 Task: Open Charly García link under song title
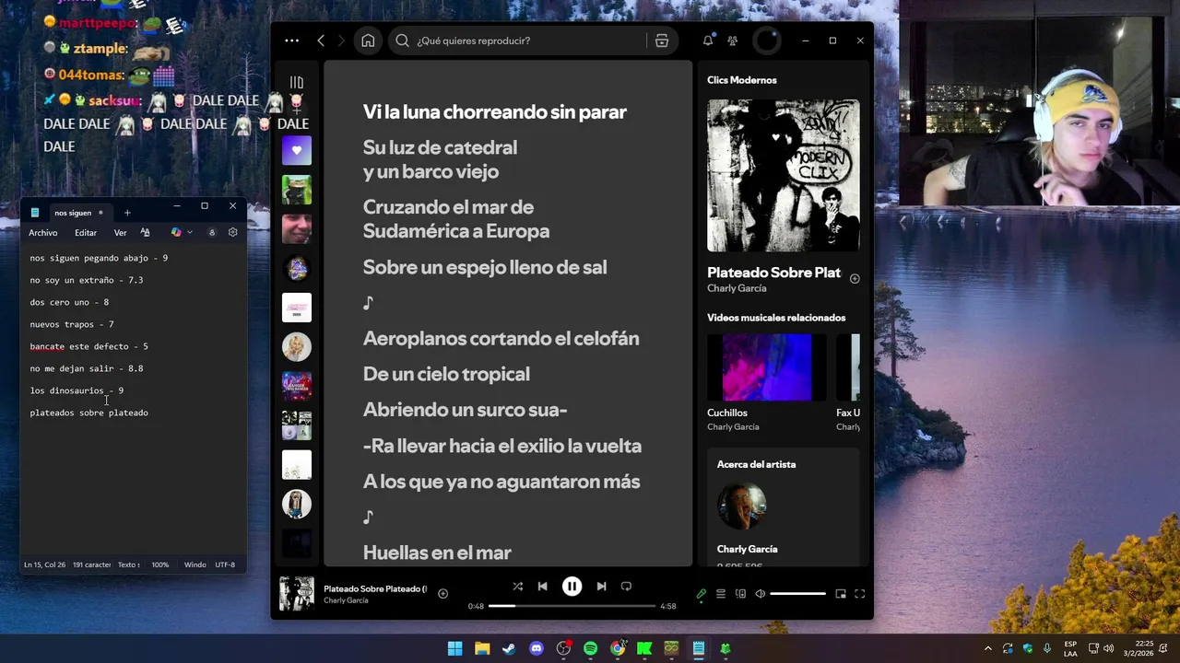pos(737,288)
